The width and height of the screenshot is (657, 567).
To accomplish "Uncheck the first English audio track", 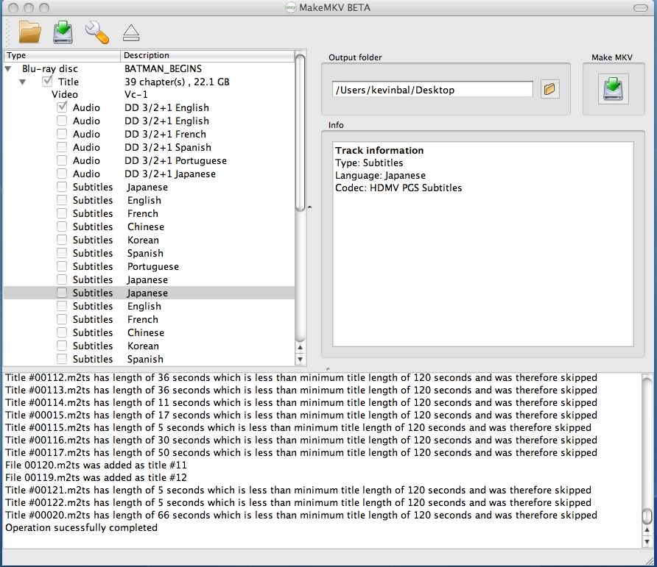I will (62, 107).
